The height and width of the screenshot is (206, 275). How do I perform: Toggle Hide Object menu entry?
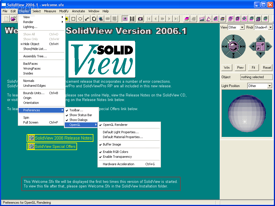pyautogui.click(x=42, y=44)
